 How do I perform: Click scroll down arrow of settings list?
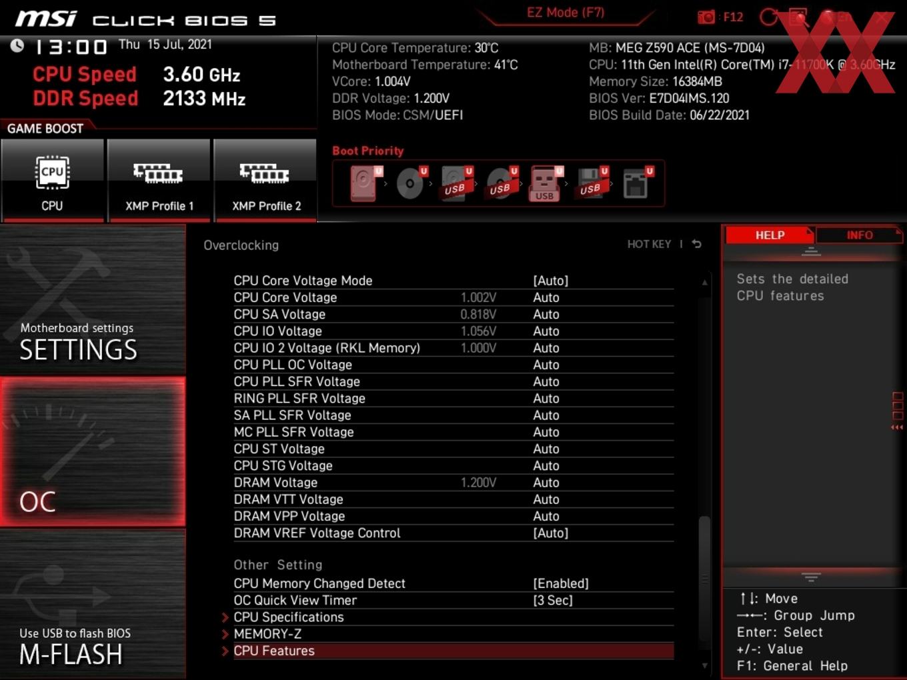[704, 665]
